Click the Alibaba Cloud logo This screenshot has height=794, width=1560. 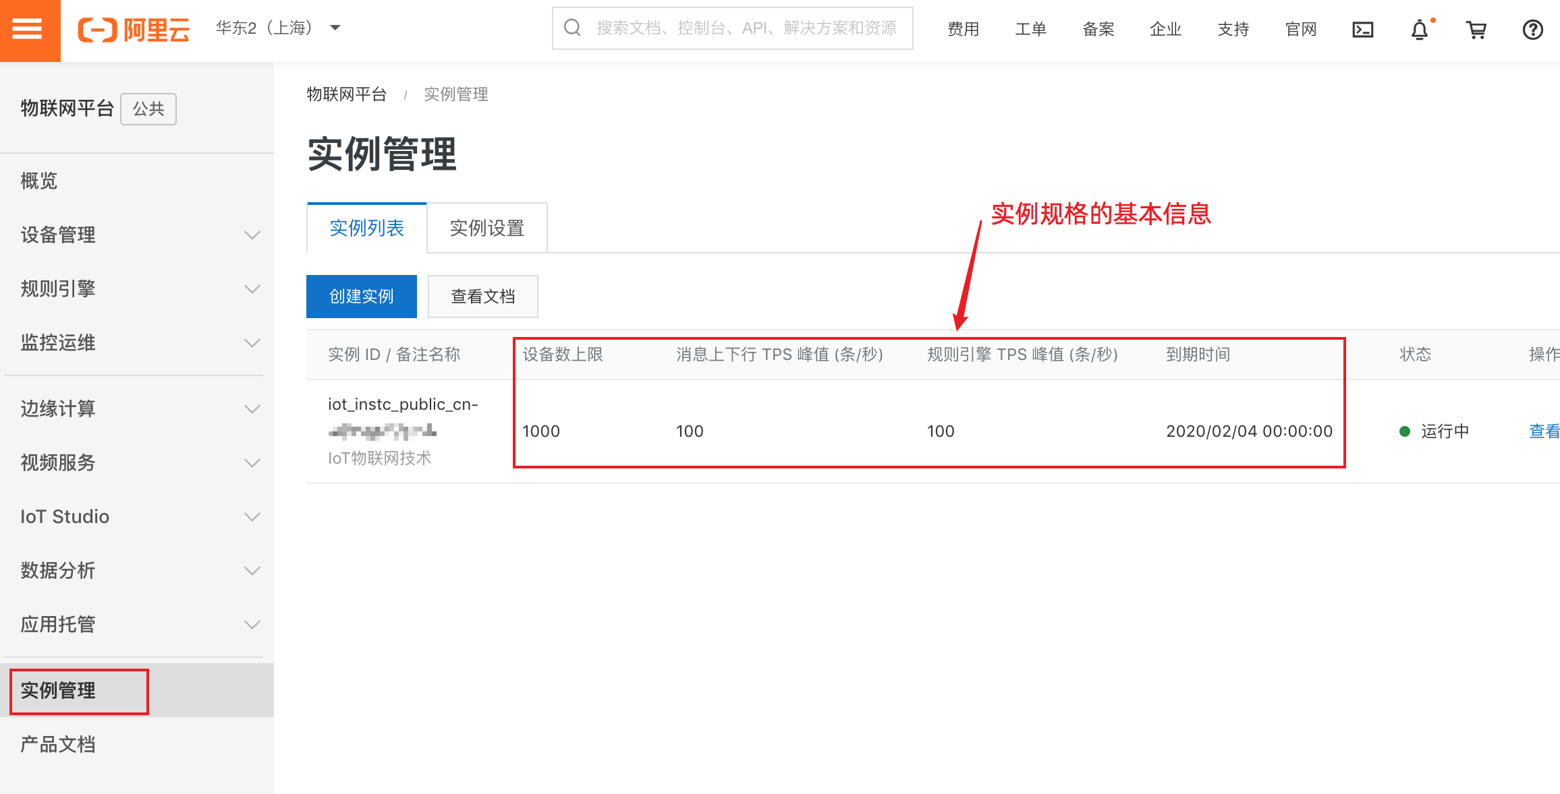click(x=134, y=30)
